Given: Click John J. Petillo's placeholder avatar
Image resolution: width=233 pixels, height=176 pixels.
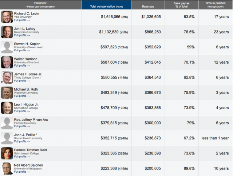Looking at the screenshot, I should click(x=7, y=138).
